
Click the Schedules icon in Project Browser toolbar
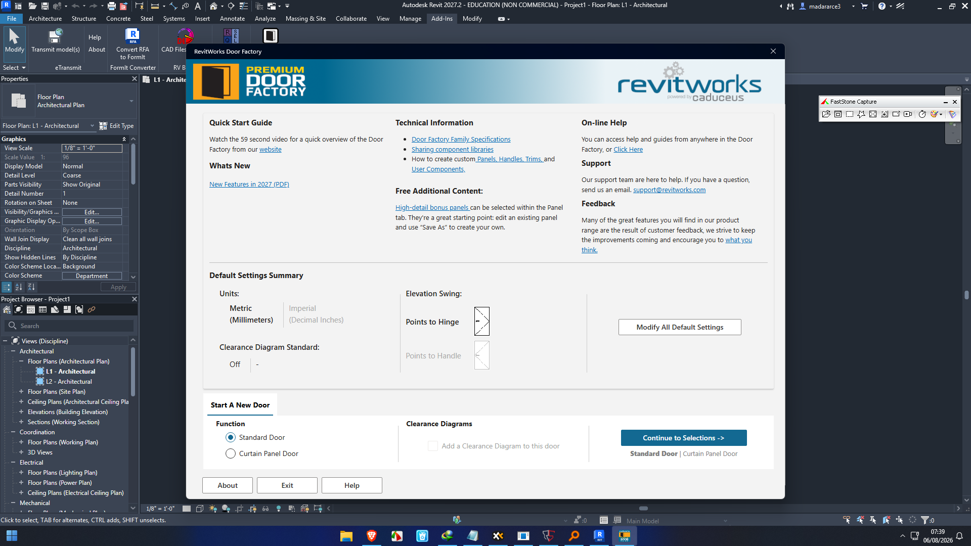pos(43,309)
